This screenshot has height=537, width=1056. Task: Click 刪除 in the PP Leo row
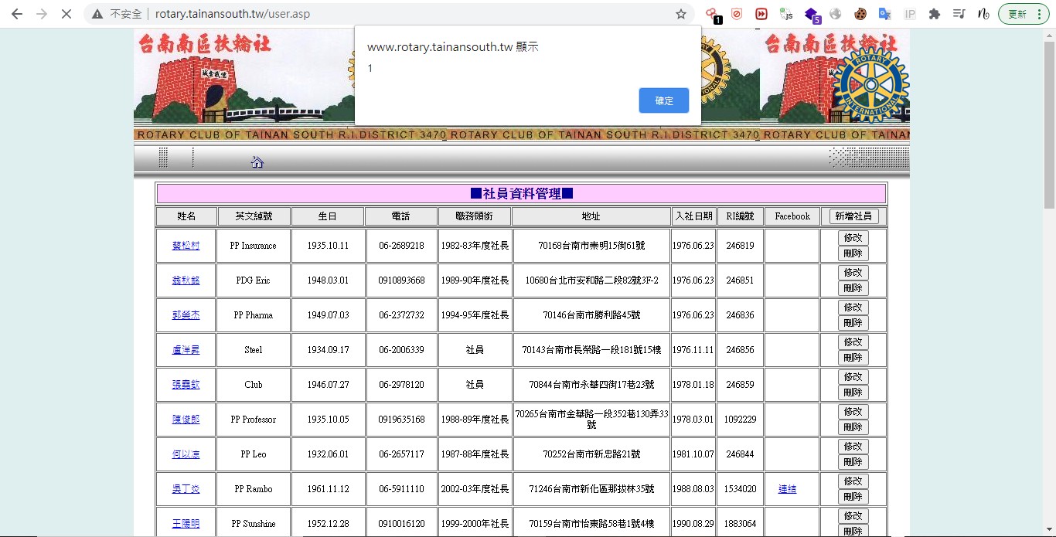click(853, 462)
